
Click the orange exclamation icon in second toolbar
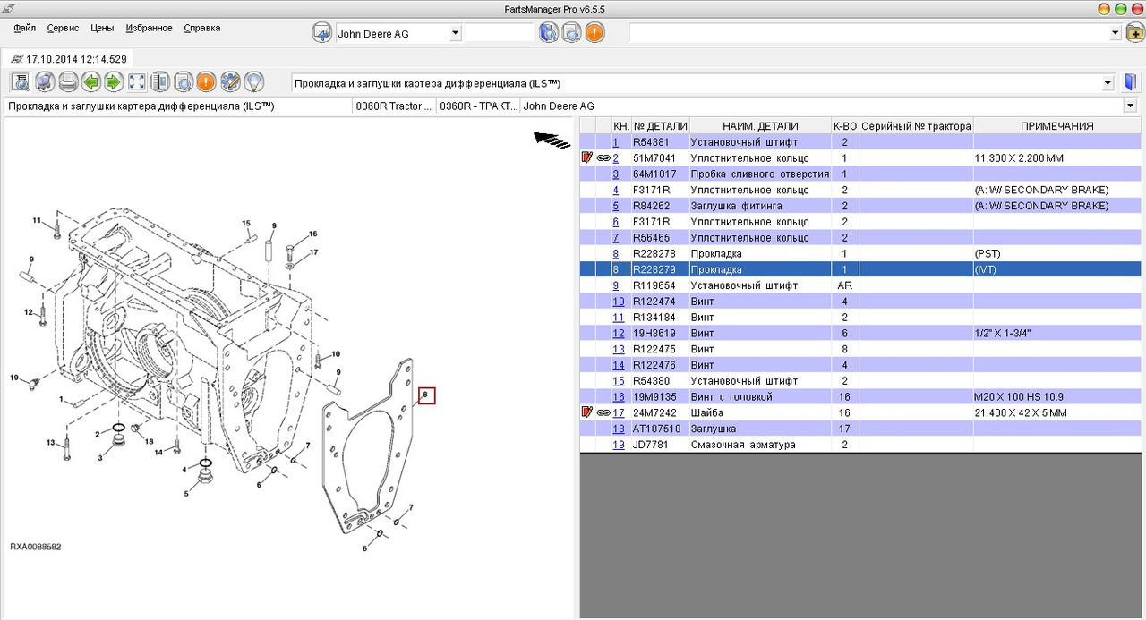[206, 82]
